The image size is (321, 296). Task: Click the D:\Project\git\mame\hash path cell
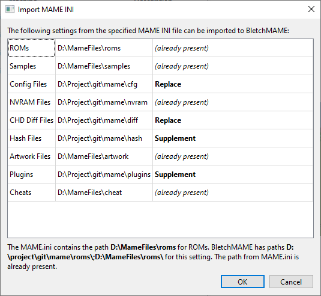coord(104,138)
